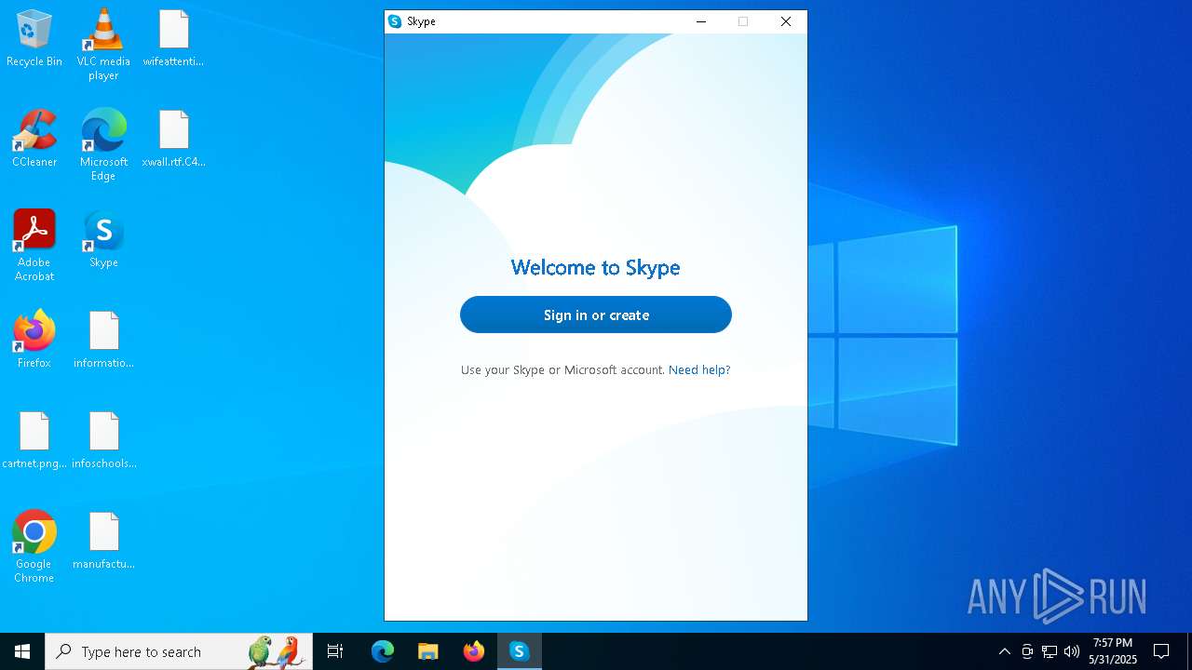Screen dimensions: 1192x670
Task: Open the CCleaner desktop shortcut
Action: point(34,140)
